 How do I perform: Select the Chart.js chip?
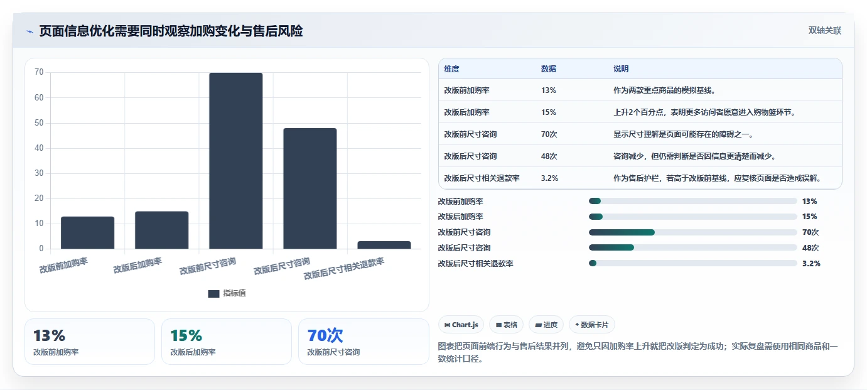click(461, 325)
